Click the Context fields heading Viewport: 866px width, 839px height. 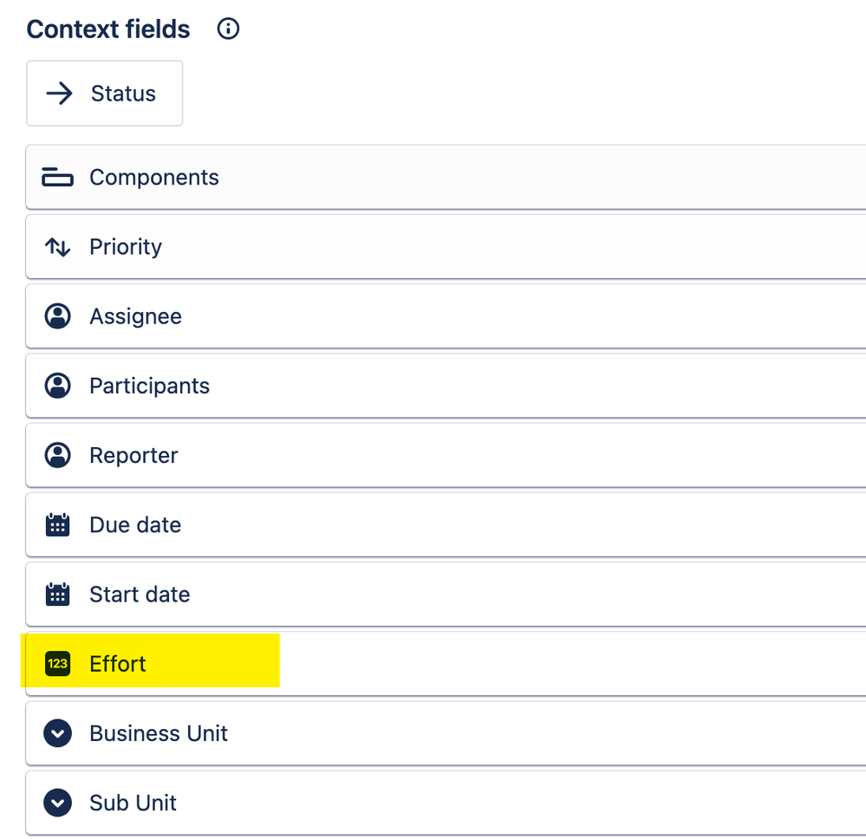pos(108,29)
